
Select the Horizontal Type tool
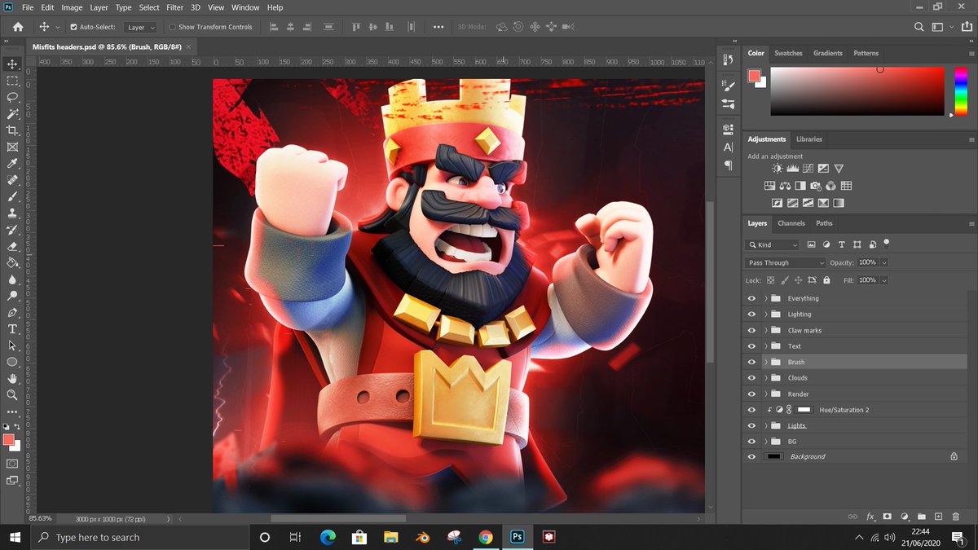12,329
